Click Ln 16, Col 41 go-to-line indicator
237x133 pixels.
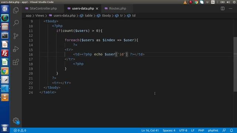pyautogui.click(x=150, y=130)
